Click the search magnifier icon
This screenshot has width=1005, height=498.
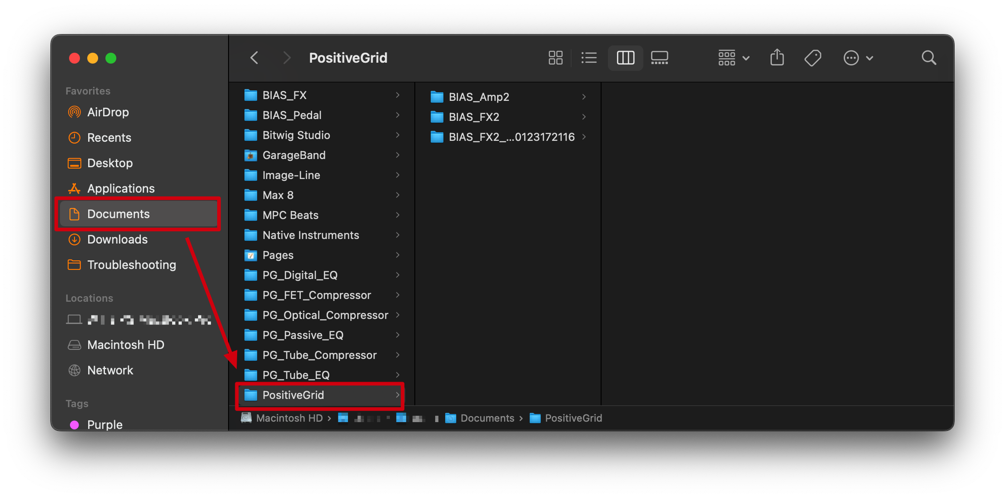coord(928,58)
